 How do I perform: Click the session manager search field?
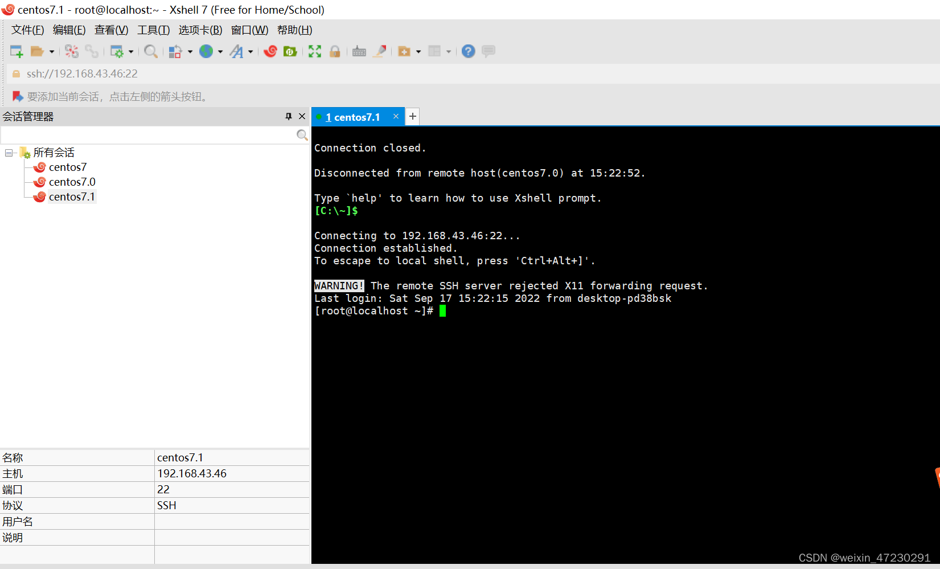coord(148,135)
